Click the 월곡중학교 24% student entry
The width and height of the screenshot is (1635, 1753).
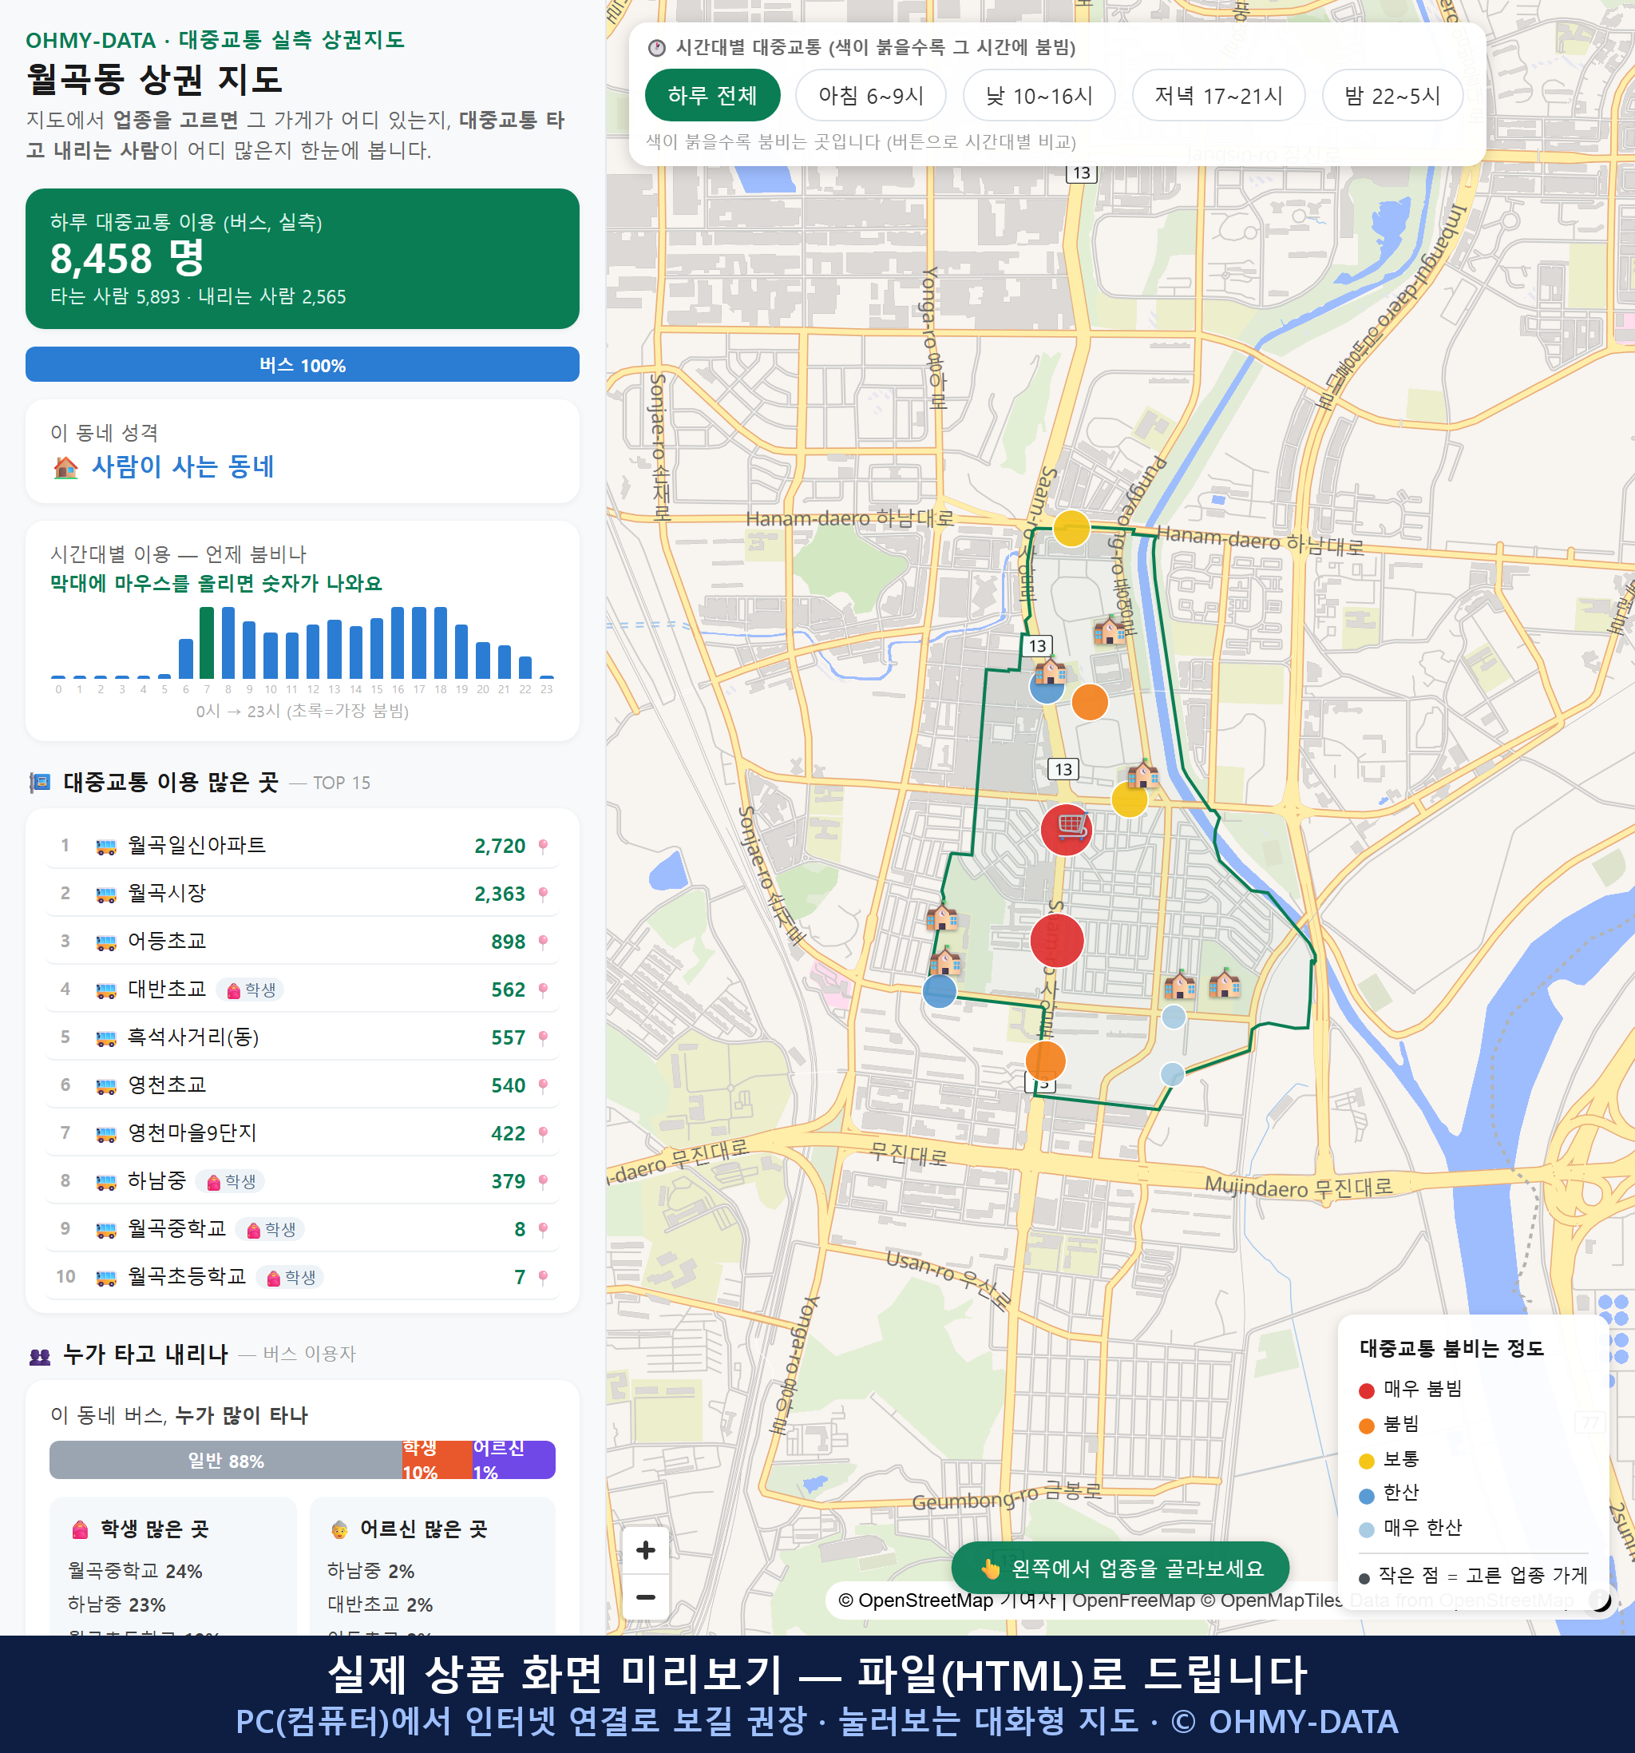(x=135, y=1570)
